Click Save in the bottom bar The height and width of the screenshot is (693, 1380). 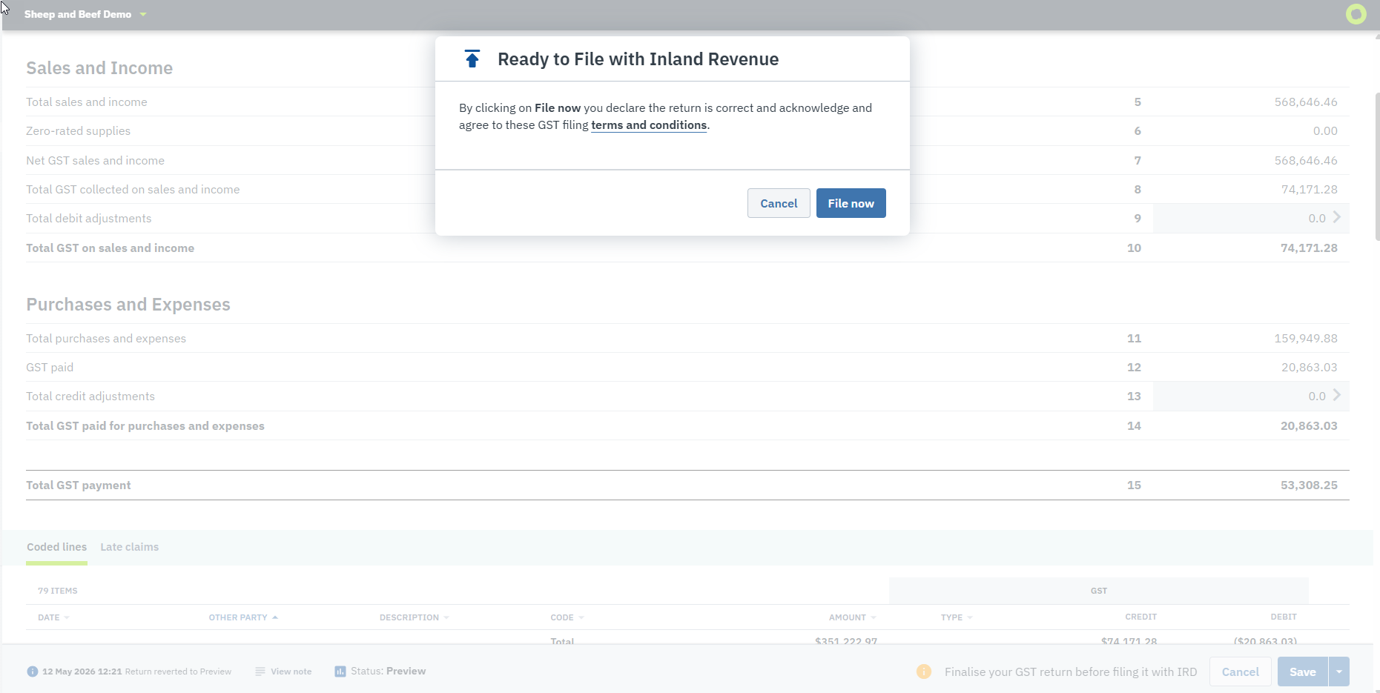coord(1303,672)
